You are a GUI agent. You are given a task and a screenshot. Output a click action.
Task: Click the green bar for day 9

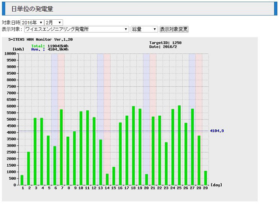point(75,158)
